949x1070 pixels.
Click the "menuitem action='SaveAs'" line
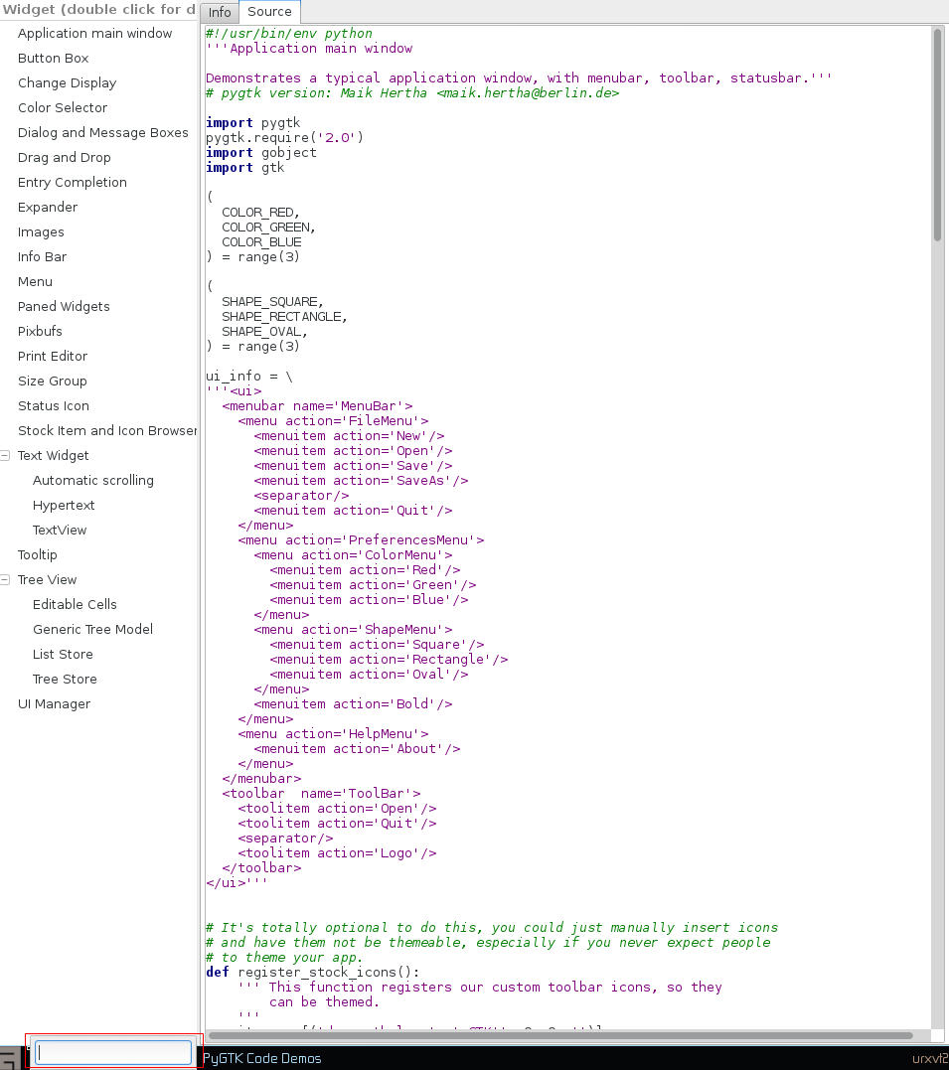(x=361, y=481)
